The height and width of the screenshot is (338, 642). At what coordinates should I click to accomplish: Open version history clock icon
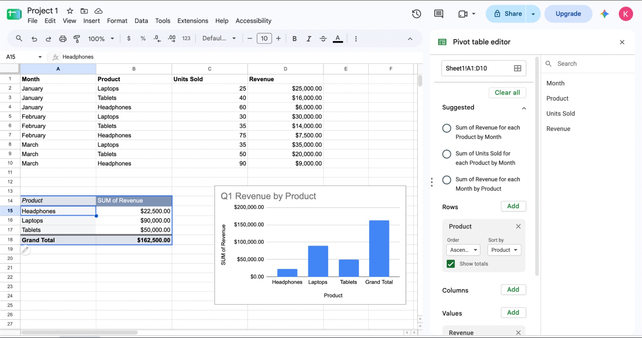click(416, 14)
